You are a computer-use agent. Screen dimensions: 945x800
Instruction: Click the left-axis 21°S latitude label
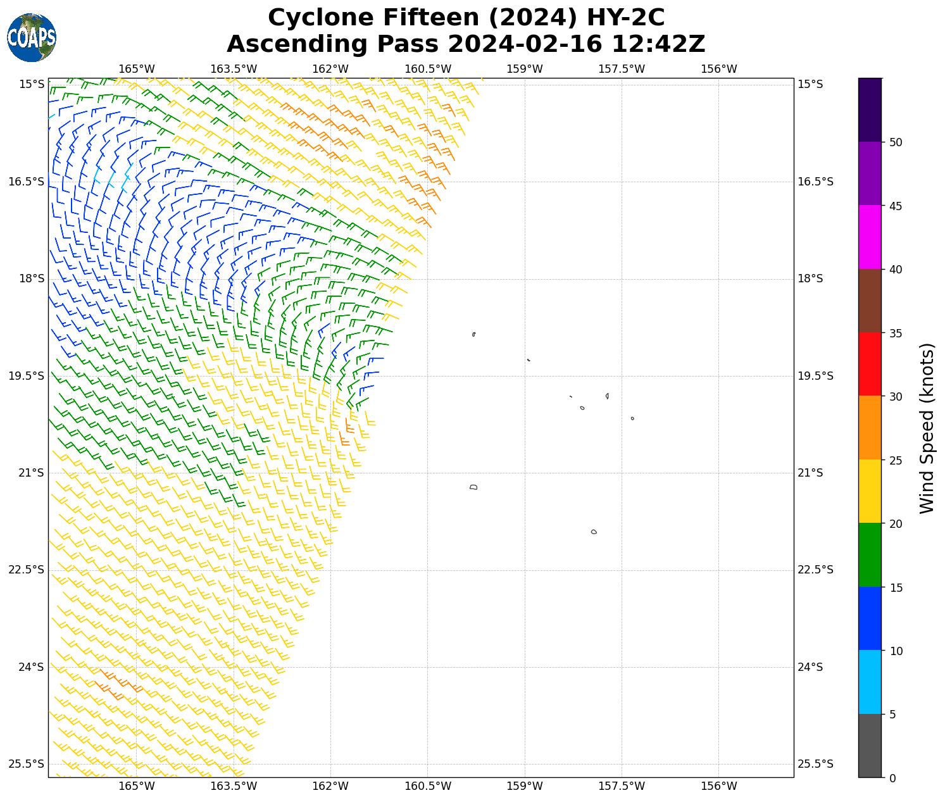27,473
